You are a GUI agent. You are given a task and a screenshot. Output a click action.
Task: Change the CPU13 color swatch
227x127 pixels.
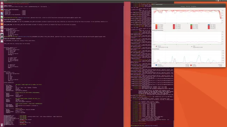coord(156,29)
